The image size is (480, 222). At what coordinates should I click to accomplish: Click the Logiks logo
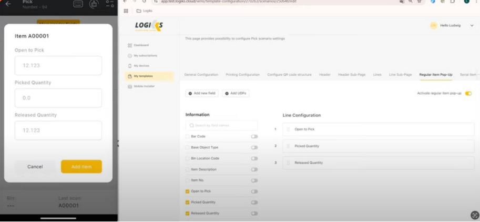(x=149, y=25)
